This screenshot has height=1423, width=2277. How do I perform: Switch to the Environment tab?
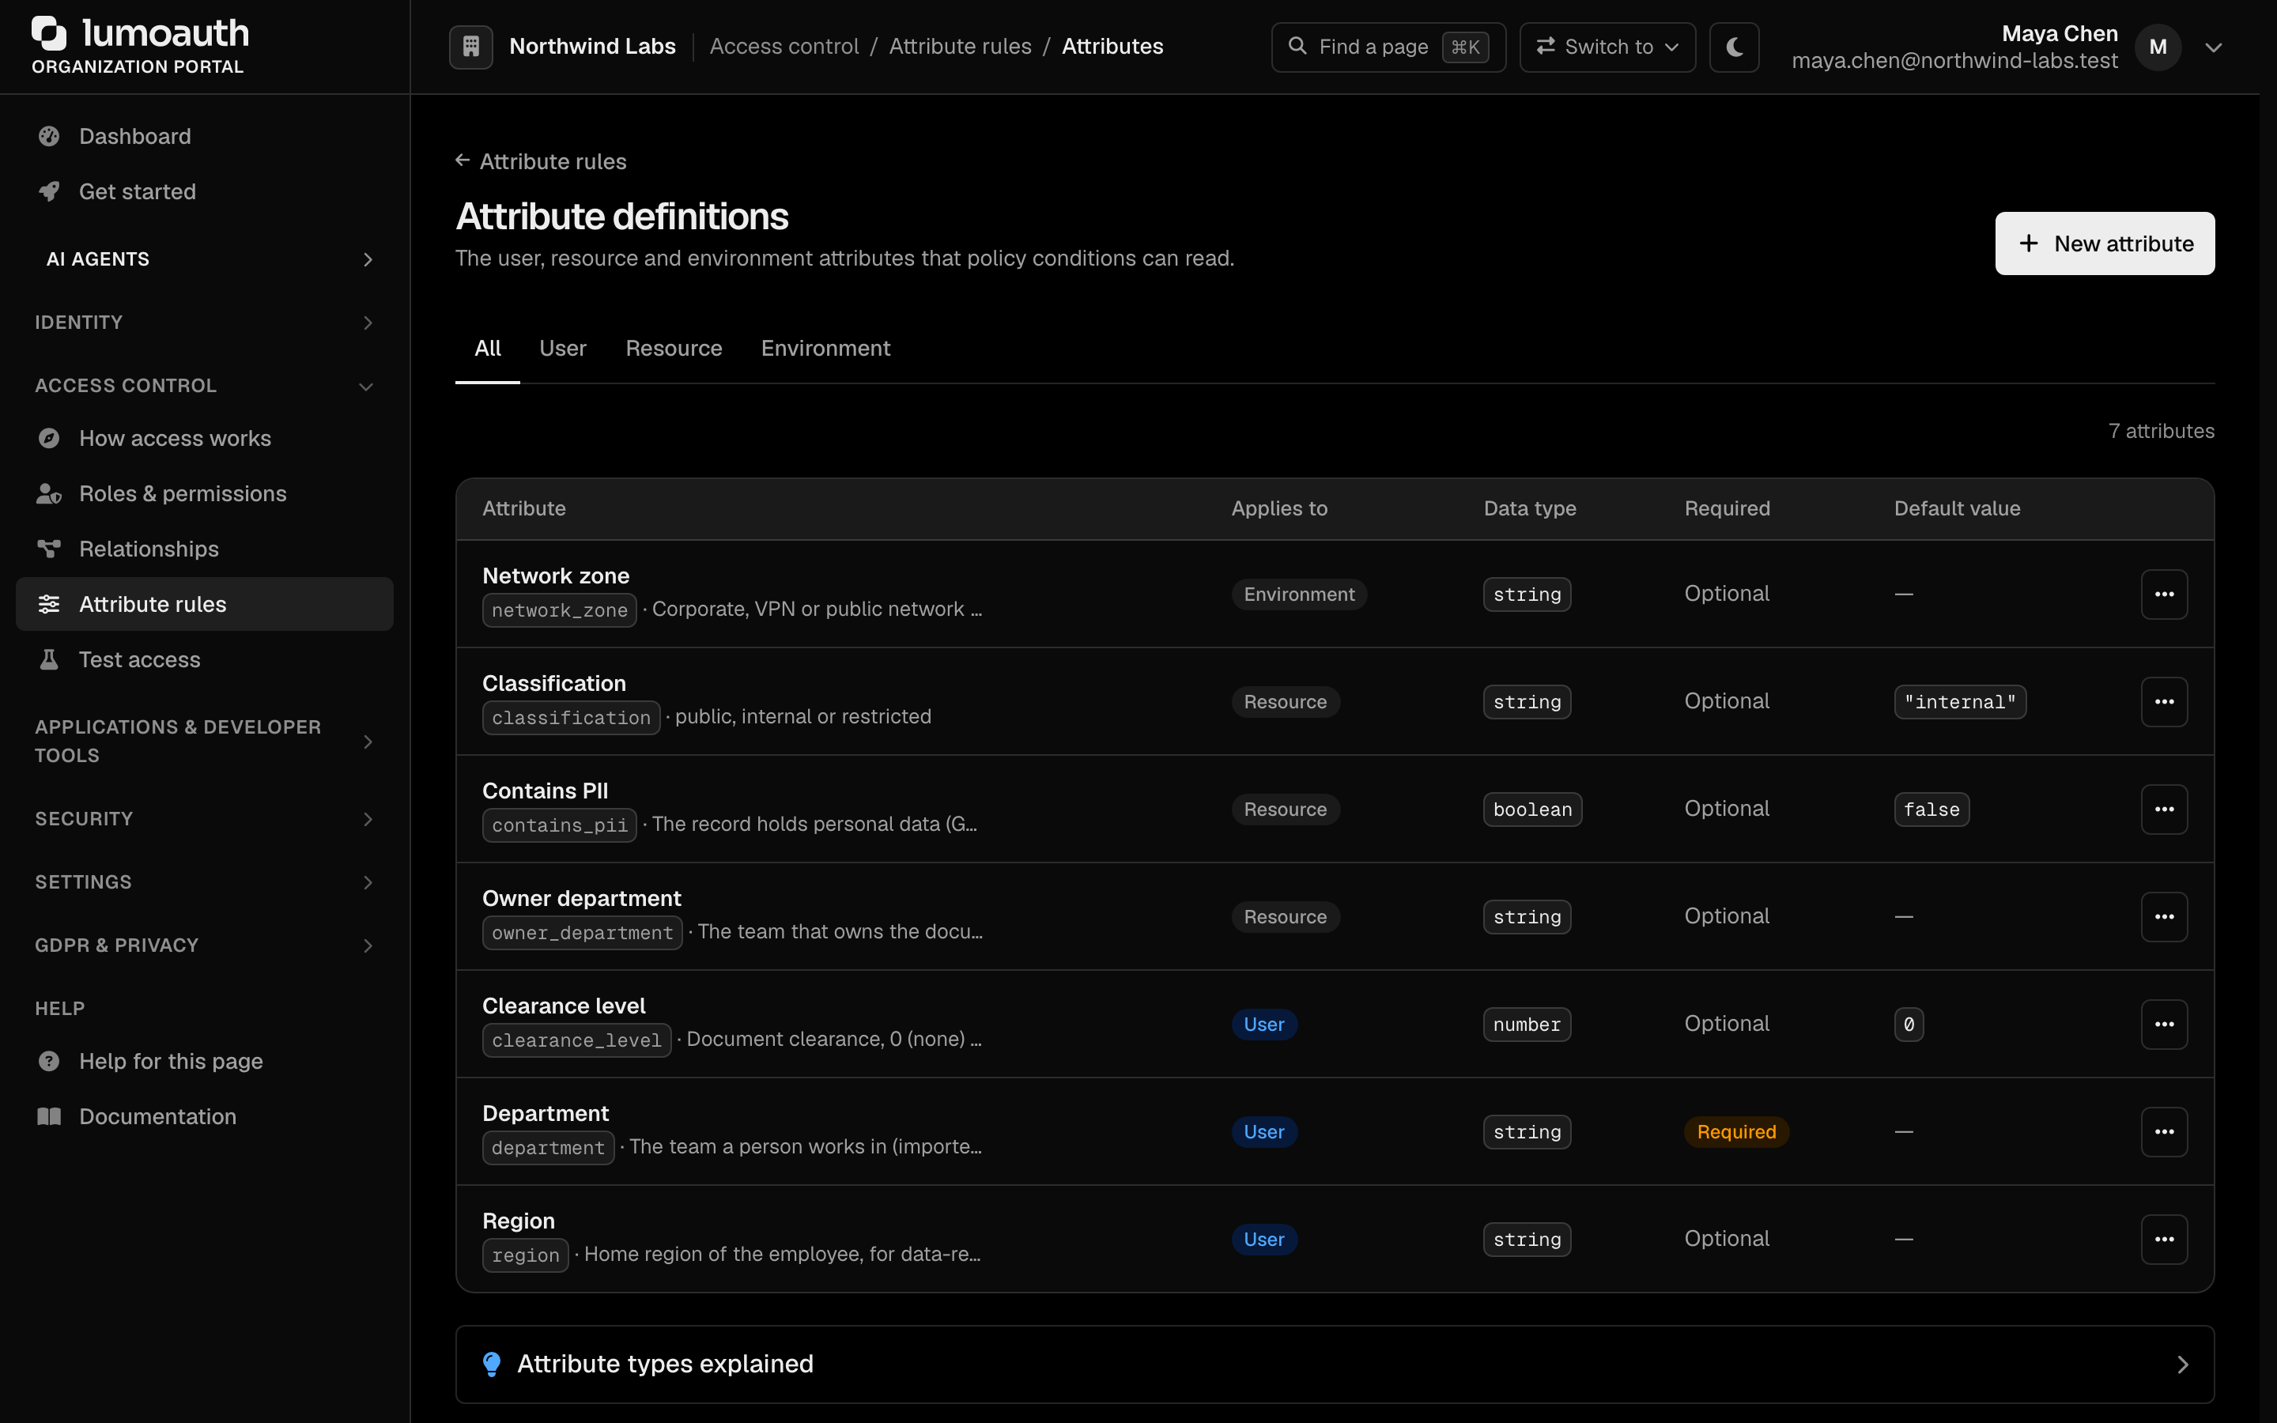pyautogui.click(x=825, y=348)
